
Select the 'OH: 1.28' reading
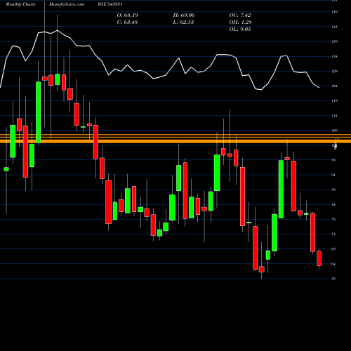tap(240, 22)
